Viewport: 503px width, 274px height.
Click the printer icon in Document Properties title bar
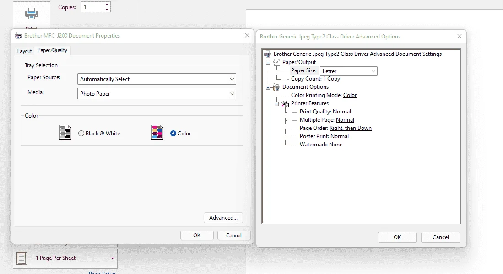click(x=18, y=36)
